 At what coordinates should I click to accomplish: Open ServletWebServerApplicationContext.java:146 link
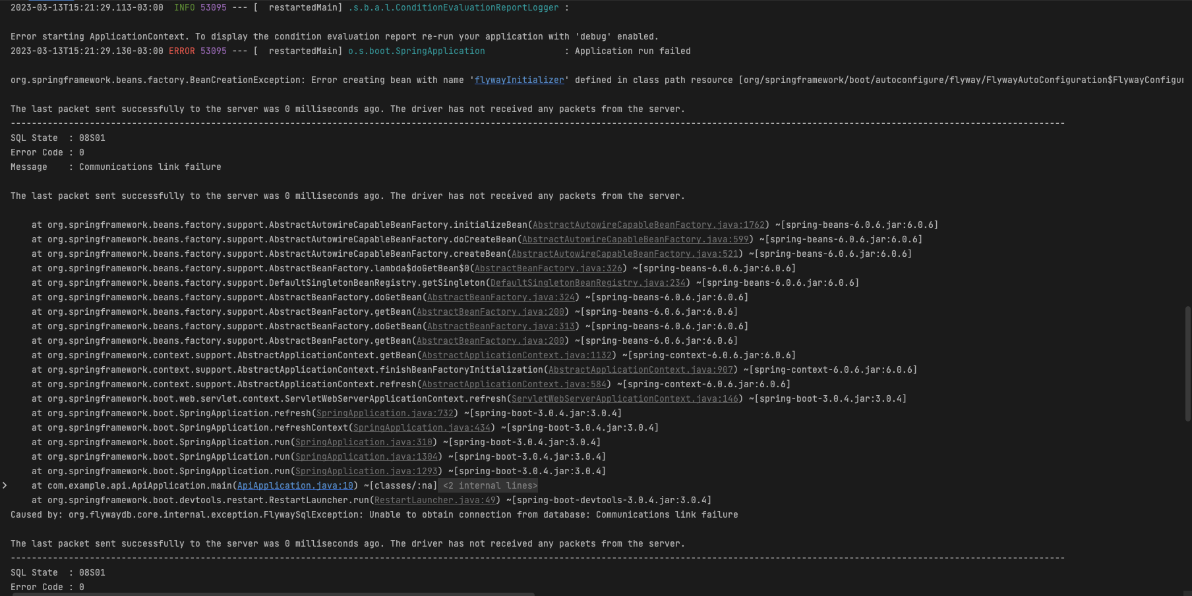(x=625, y=398)
